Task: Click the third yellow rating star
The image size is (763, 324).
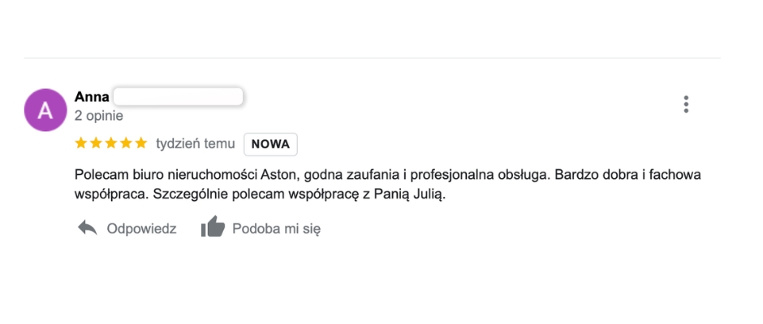Action: coord(111,143)
